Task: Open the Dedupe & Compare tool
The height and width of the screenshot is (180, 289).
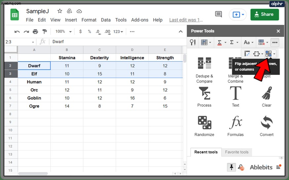Action: click(204, 70)
